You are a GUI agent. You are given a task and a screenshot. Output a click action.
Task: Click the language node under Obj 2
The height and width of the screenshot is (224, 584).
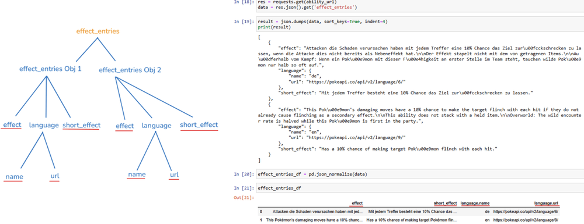(x=157, y=126)
